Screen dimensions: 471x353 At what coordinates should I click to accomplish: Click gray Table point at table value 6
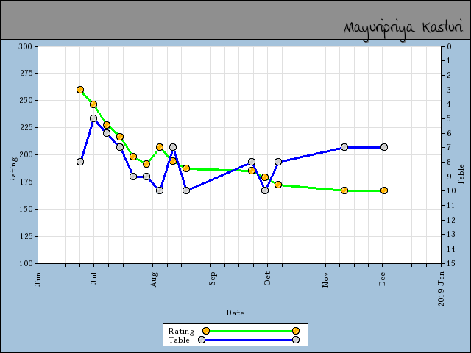point(107,133)
